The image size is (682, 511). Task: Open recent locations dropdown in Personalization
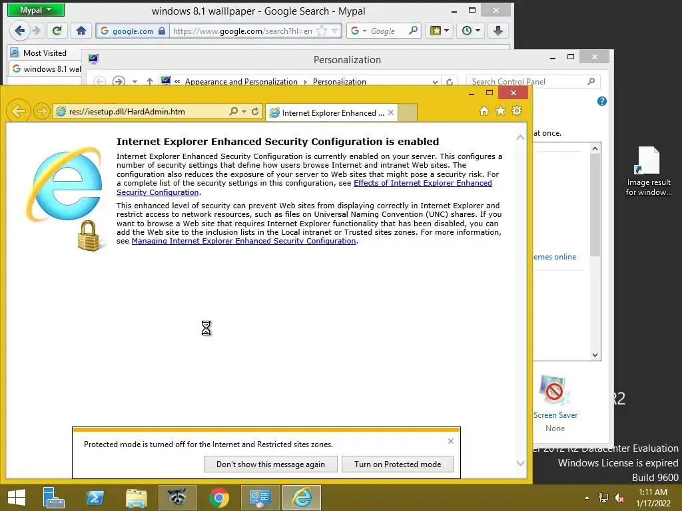(x=135, y=82)
